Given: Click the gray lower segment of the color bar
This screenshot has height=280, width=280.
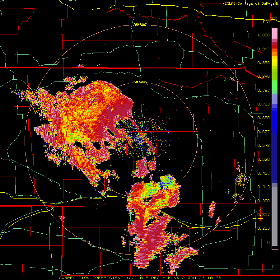Looking at the screenshot, I should [x=275, y=216].
